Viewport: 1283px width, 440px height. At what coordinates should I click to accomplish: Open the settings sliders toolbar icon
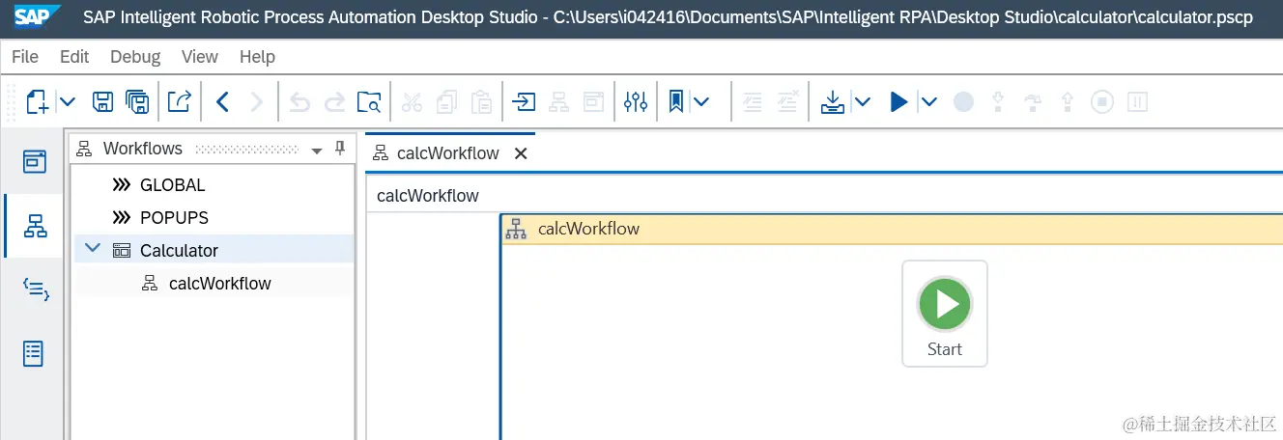pos(636,101)
